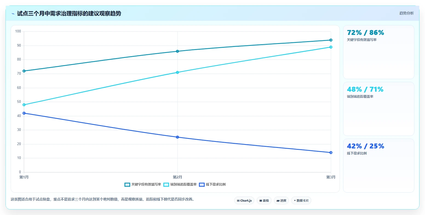This screenshot has width=425, height=215.
Task: Toggle the 端到端追踪覆盖率 legend swatch
Action: pyautogui.click(x=166, y=185)
